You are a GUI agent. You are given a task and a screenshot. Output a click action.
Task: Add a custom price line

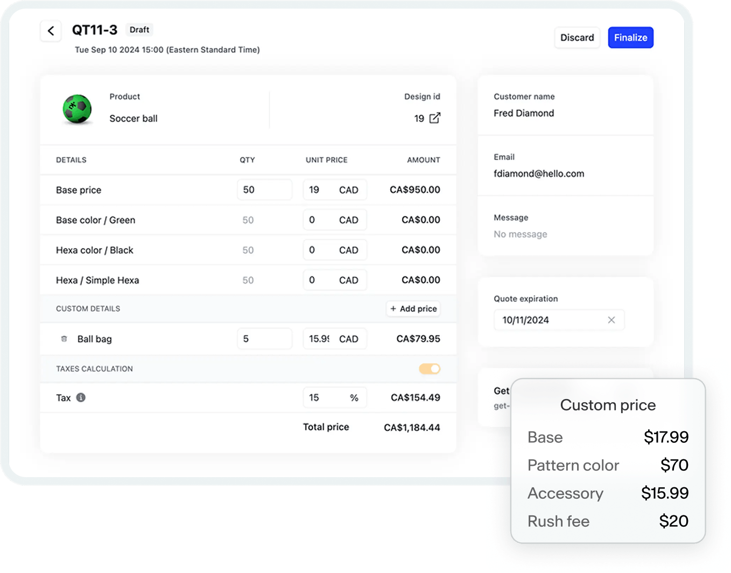(x=413, y=309)
